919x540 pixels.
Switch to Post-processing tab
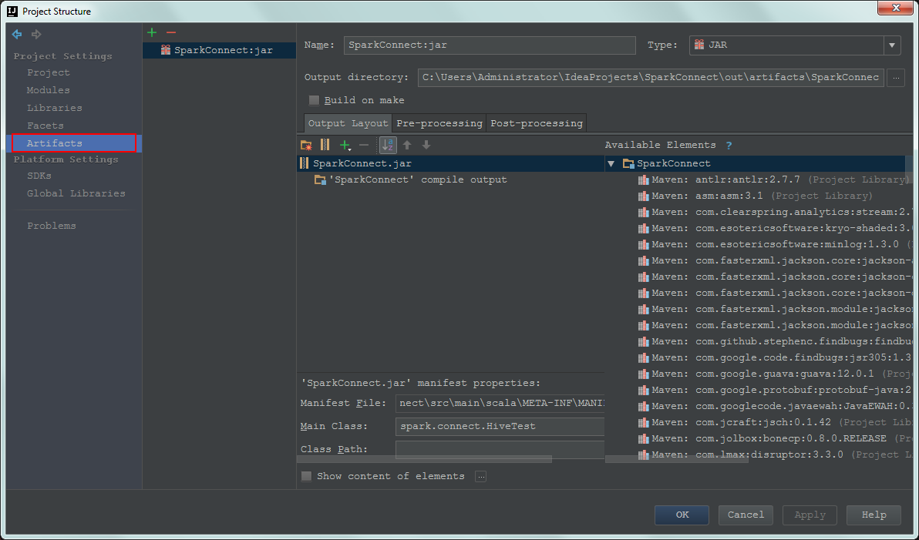pyautogui.click(x=537, y=123)
